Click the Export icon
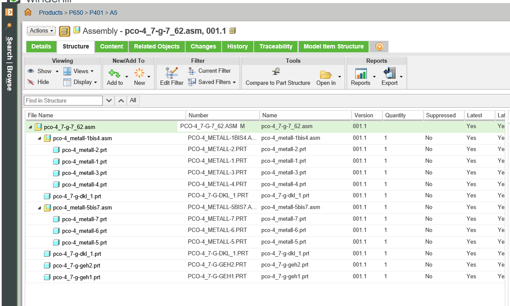510x306 pixels. point(389,73)
